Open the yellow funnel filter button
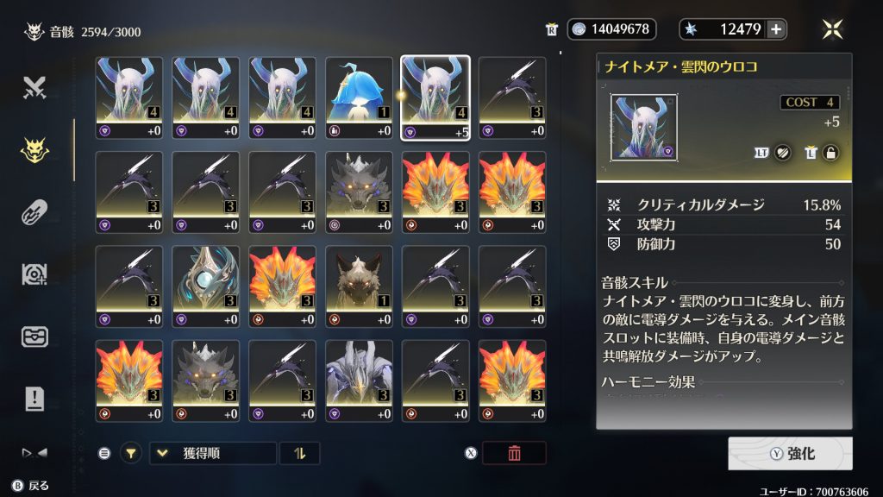 tap(131, 453)
